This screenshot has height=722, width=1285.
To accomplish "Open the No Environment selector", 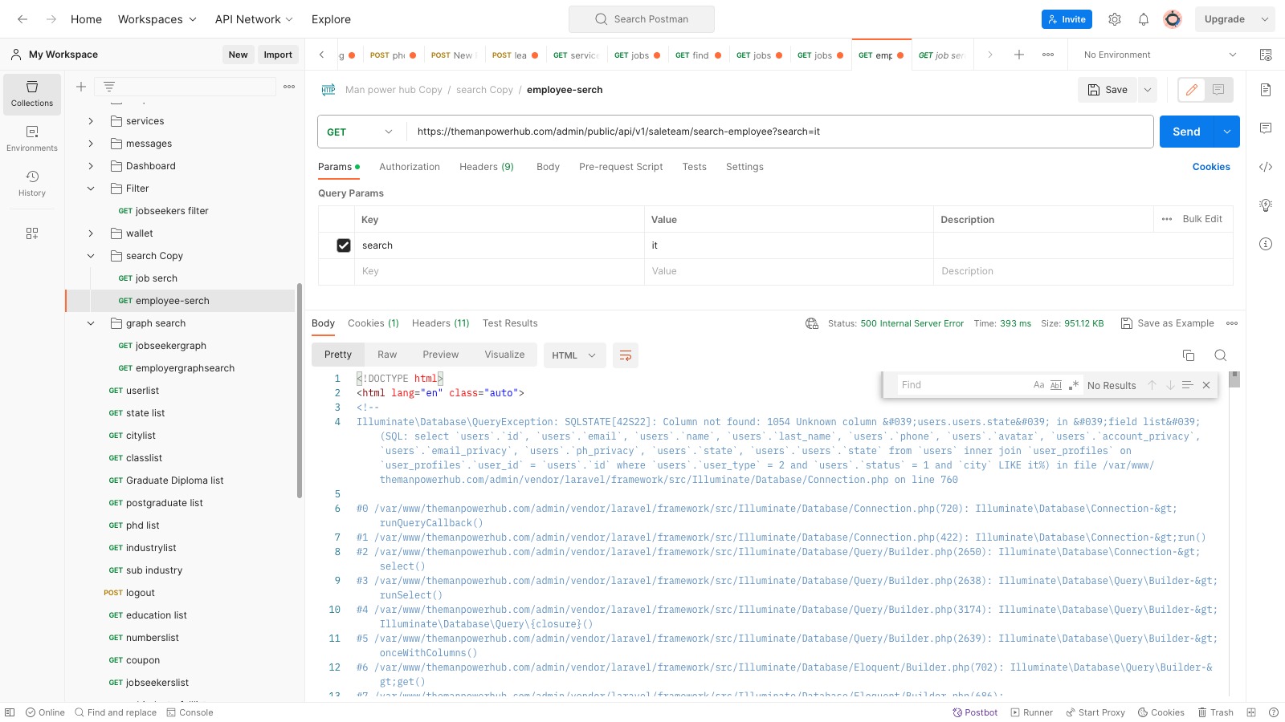I will [x=1159, y=55].
